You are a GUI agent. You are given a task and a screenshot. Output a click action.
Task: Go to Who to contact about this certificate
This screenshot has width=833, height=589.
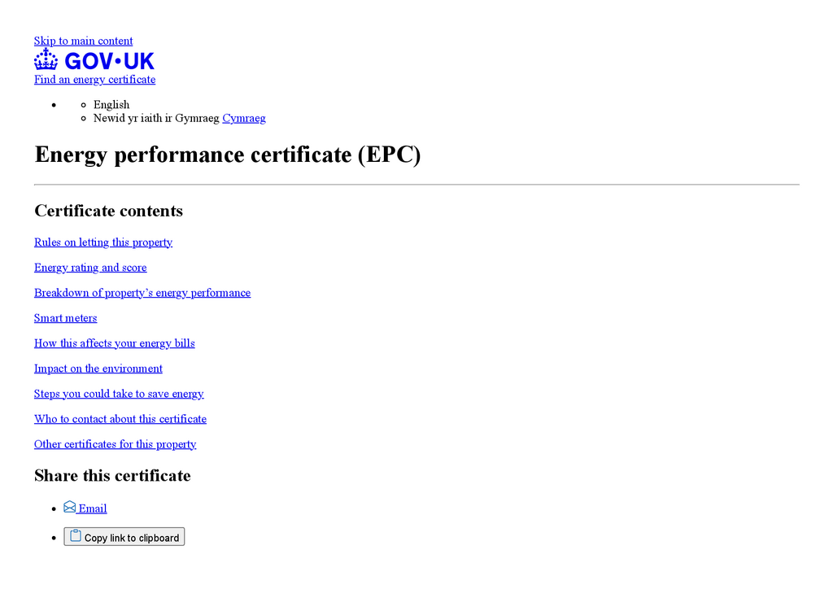click(x=120, y=419)
